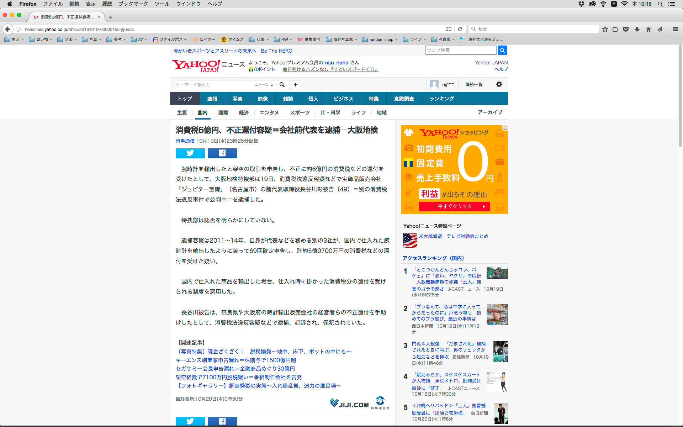Click the blue web search magnifier button
The height and width of the screenshot is (427, 683).
(502, 50)
